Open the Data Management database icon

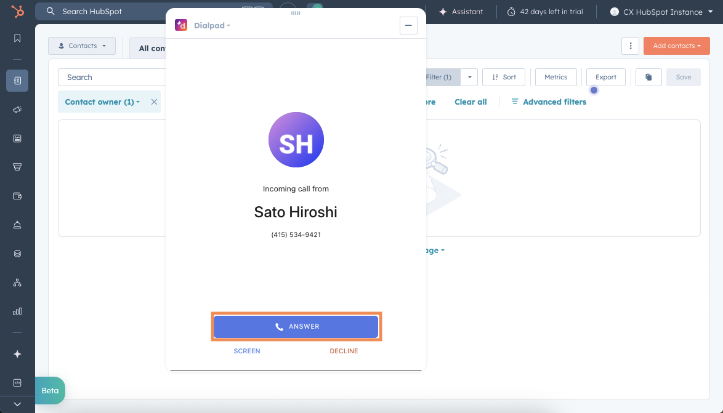17,253
